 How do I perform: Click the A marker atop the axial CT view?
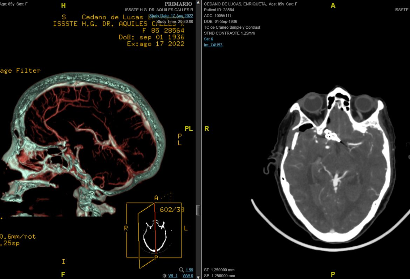point(333,5)
